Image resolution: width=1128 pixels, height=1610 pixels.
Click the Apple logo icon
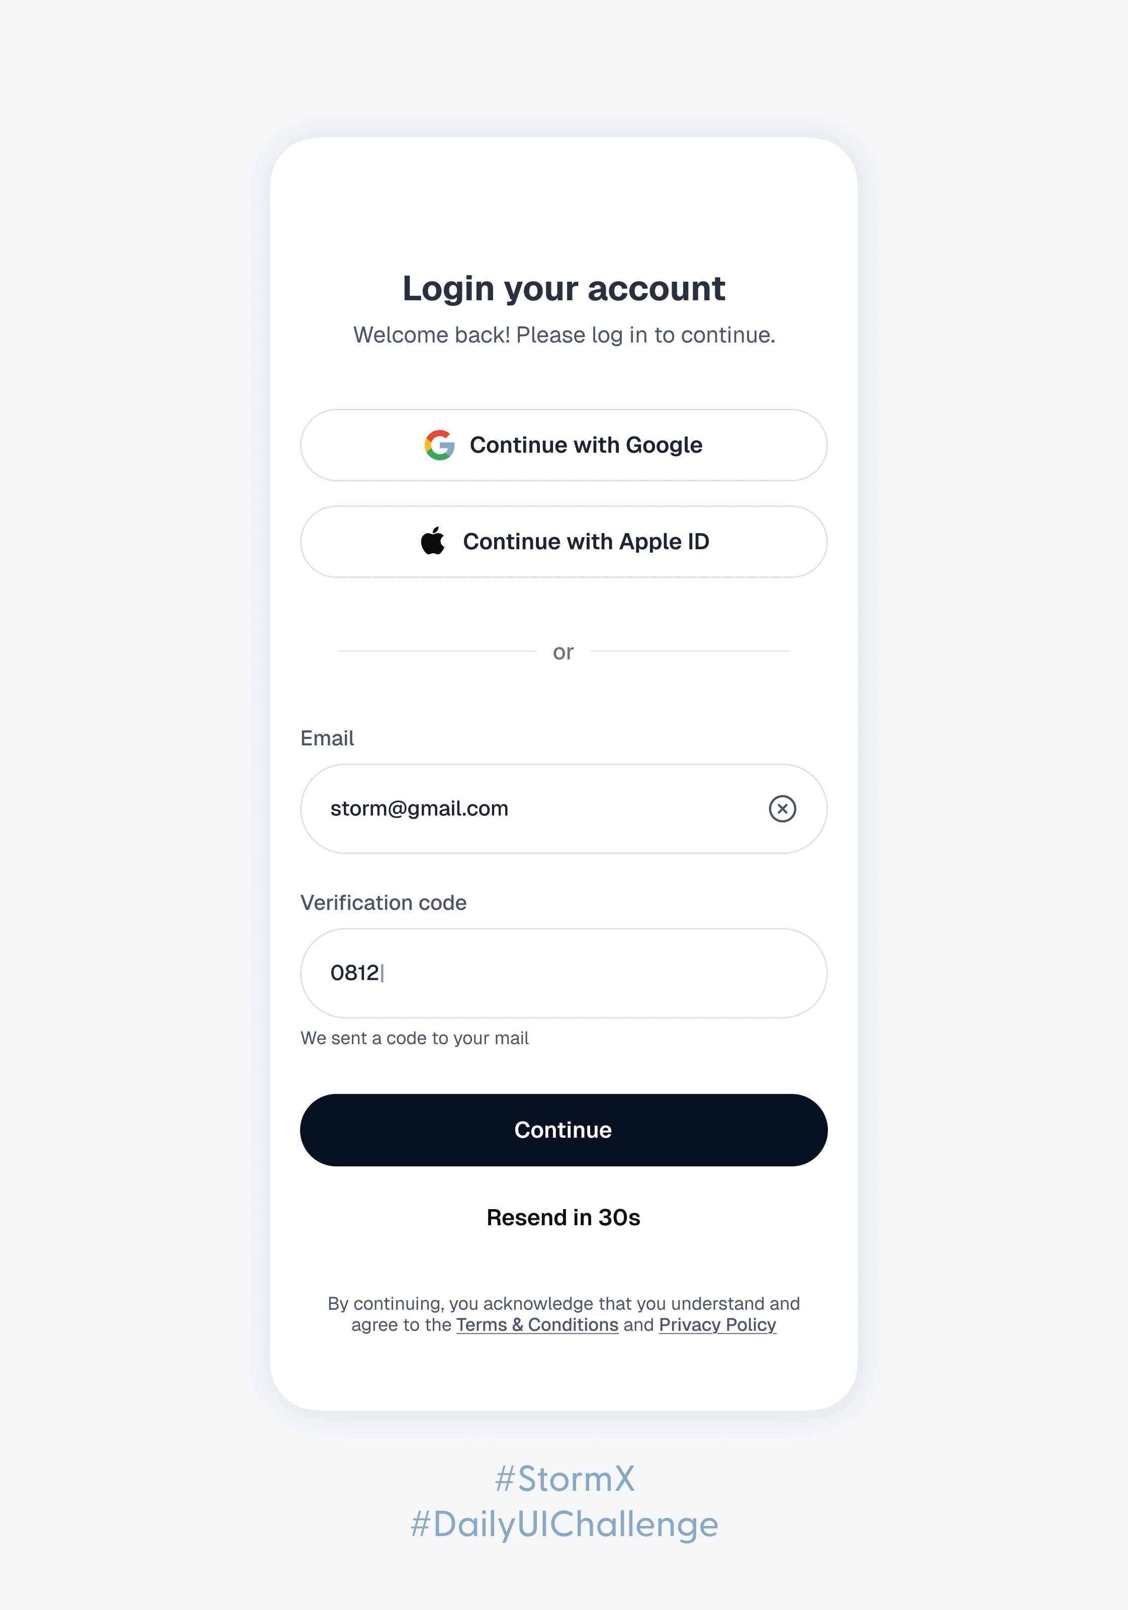(433, 541)
